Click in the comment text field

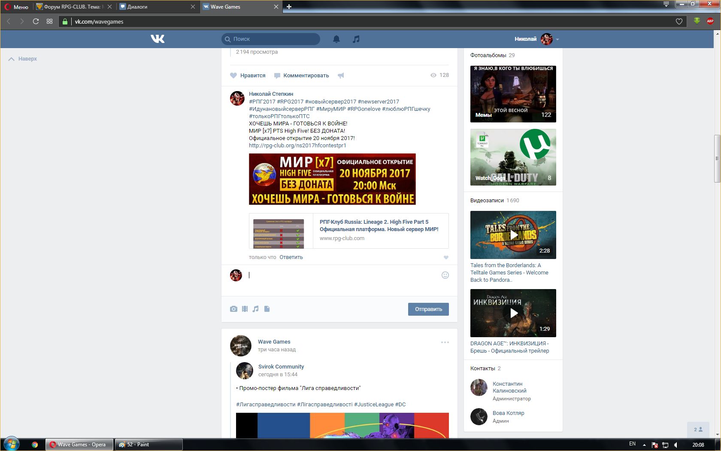coord(343,275)
